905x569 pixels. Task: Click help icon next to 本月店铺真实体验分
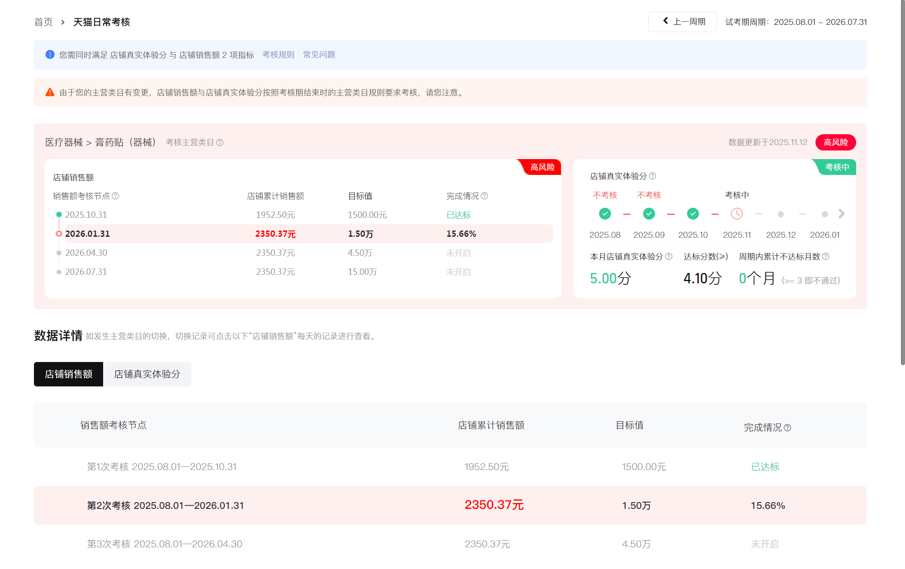coord(669,257)
